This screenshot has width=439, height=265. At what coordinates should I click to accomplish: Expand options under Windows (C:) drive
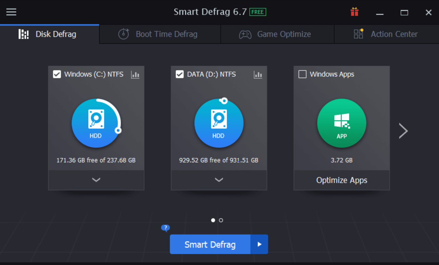coord(96,180)
